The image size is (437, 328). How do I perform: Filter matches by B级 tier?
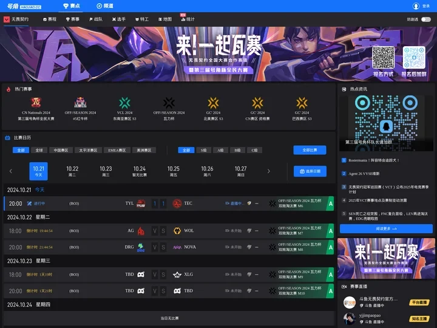(x=238, y=150)
